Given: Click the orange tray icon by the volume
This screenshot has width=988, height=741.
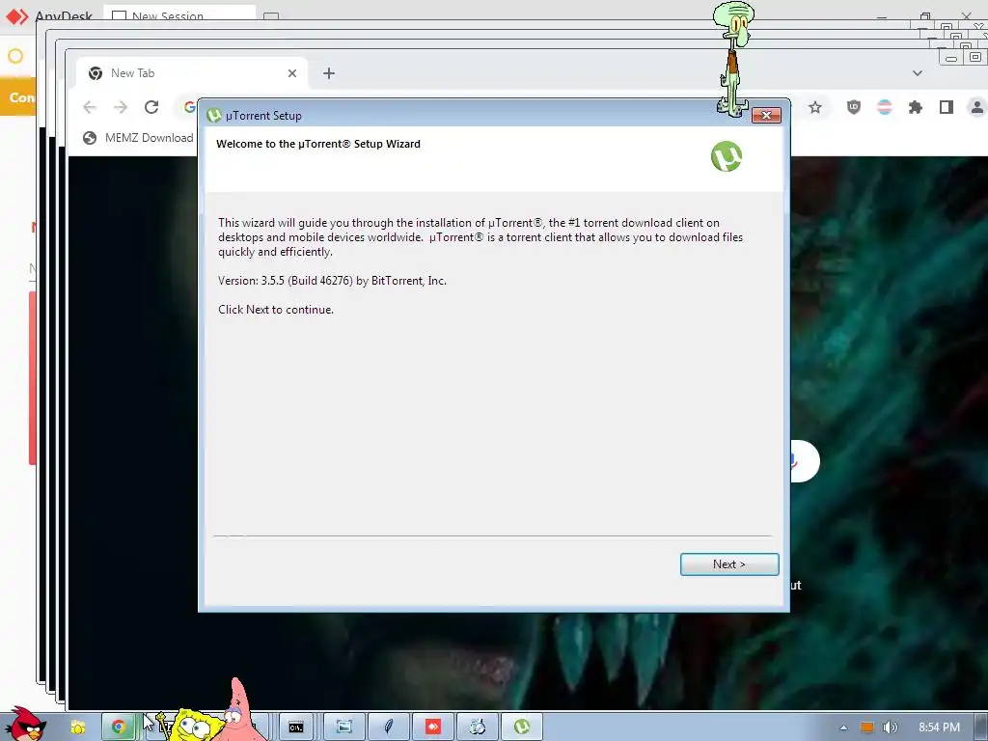Looking at the screenshot, I should click(x=867, y=727).
